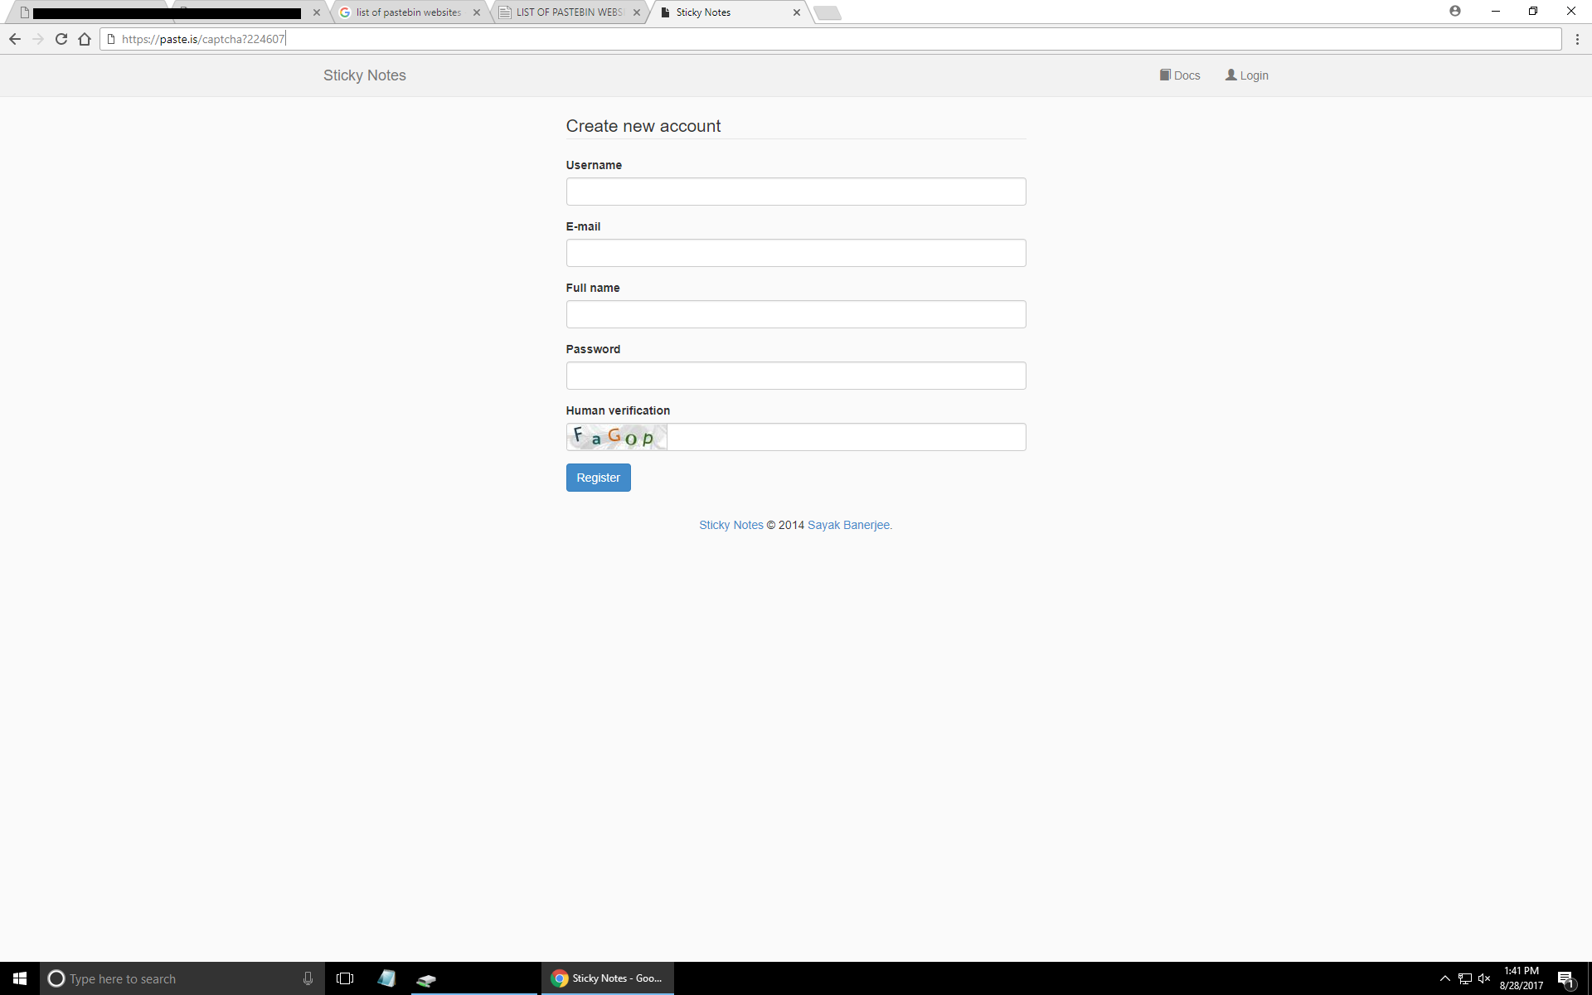Open the Docs link in navbar
Viewport: 1592px width, 995px height.
coord(1180,75)
